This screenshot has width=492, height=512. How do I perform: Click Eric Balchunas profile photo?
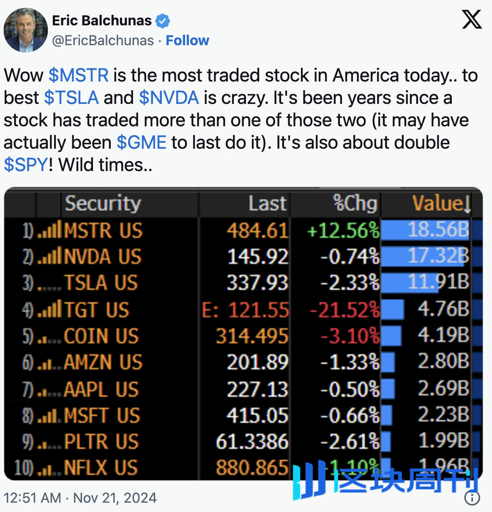point(26,30)
